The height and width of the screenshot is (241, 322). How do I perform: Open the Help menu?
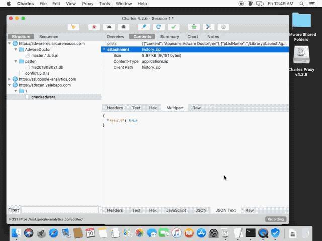pos(142,4)
